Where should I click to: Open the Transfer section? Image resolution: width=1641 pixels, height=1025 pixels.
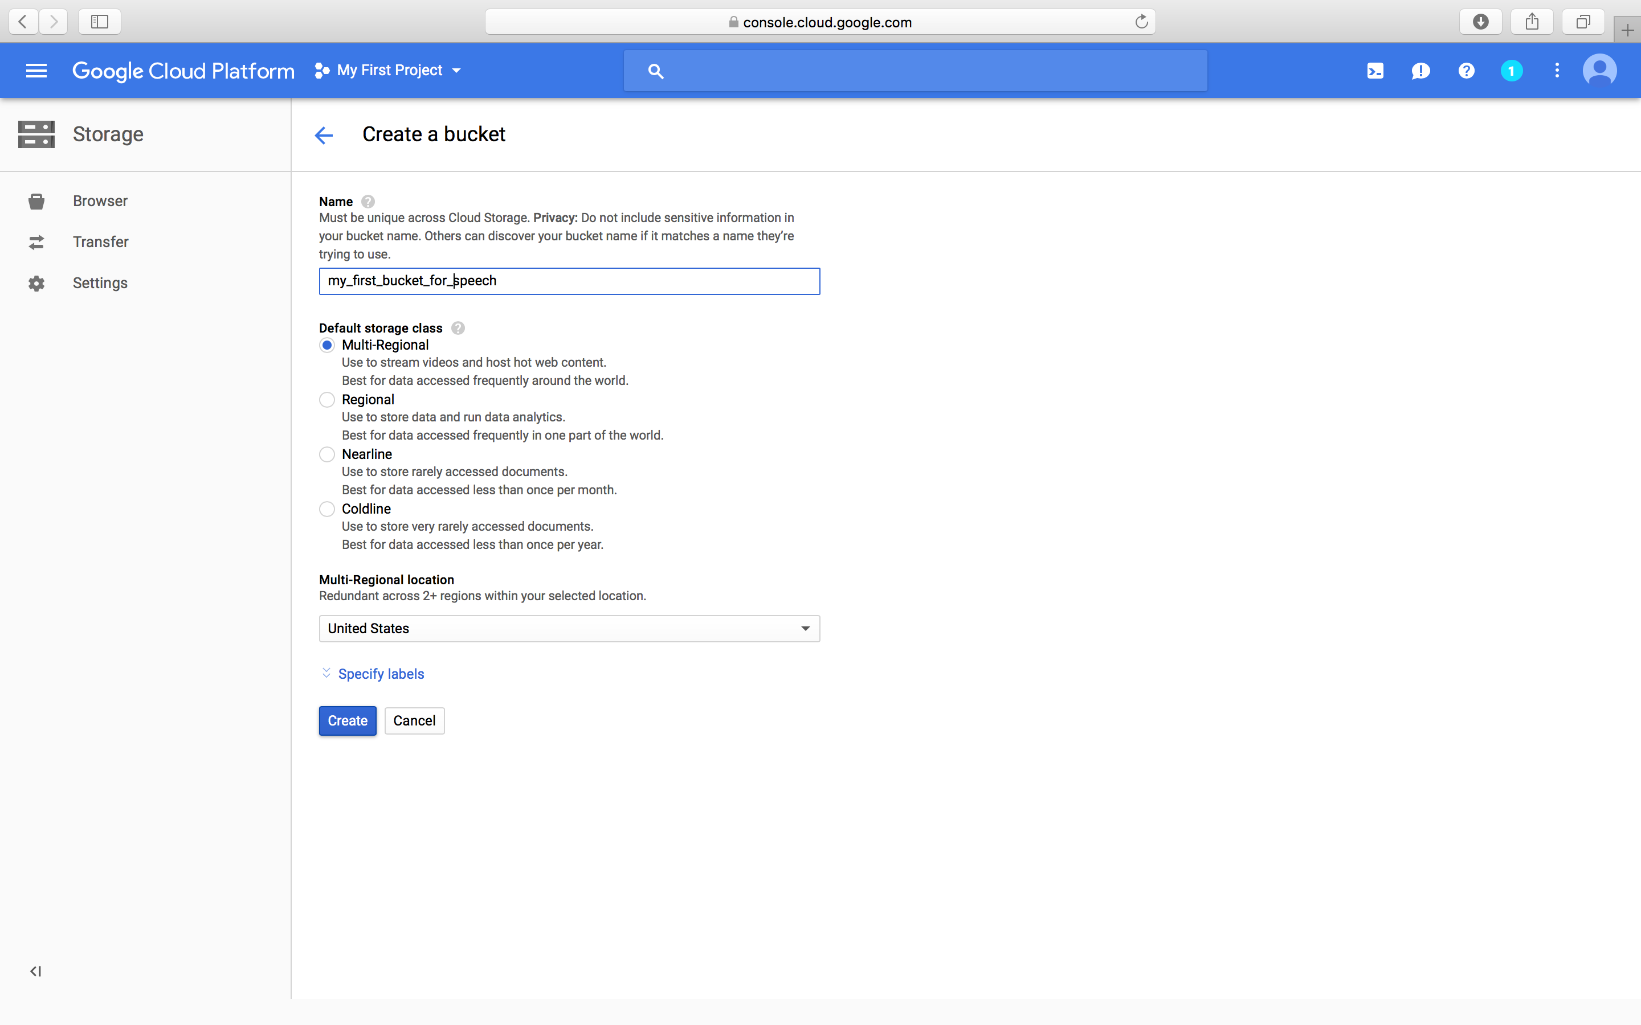(100, 242)
